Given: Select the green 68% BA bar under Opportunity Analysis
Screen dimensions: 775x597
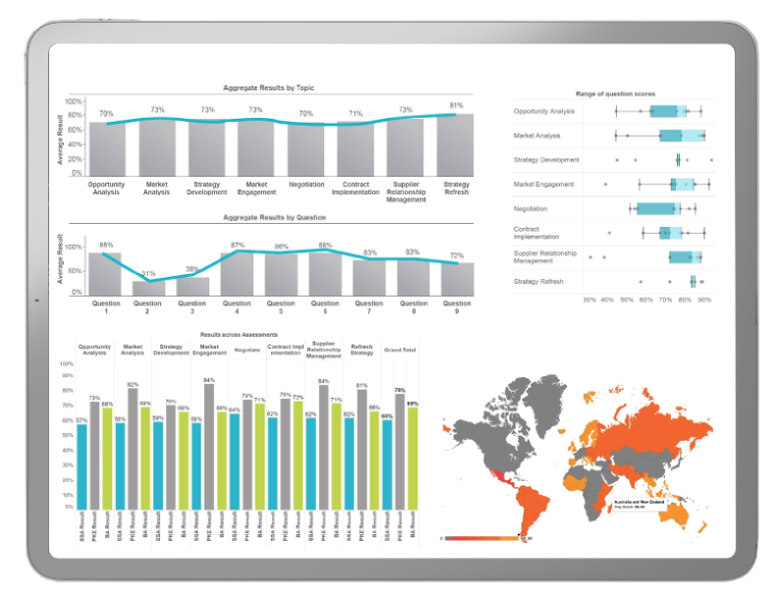Looking at the screenshot, I should pyautogui.click(x=107, y=459).
